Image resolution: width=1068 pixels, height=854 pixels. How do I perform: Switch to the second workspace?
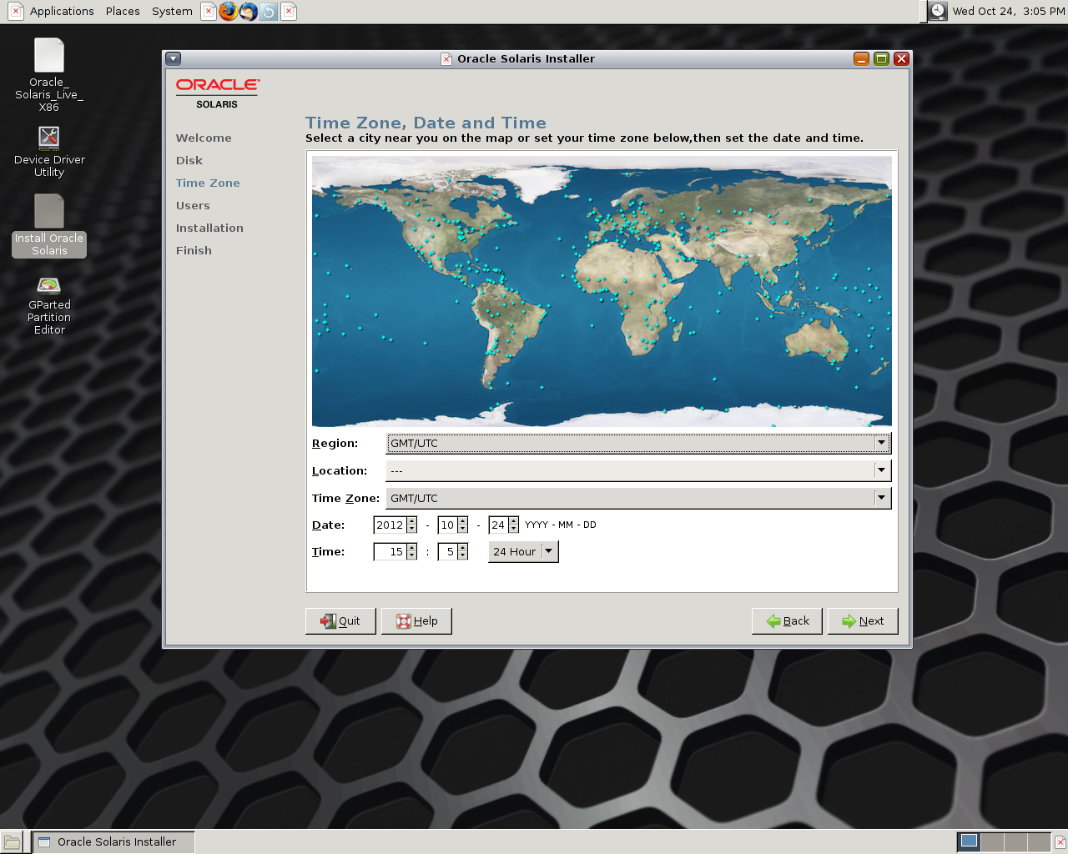tap(992, 842)
